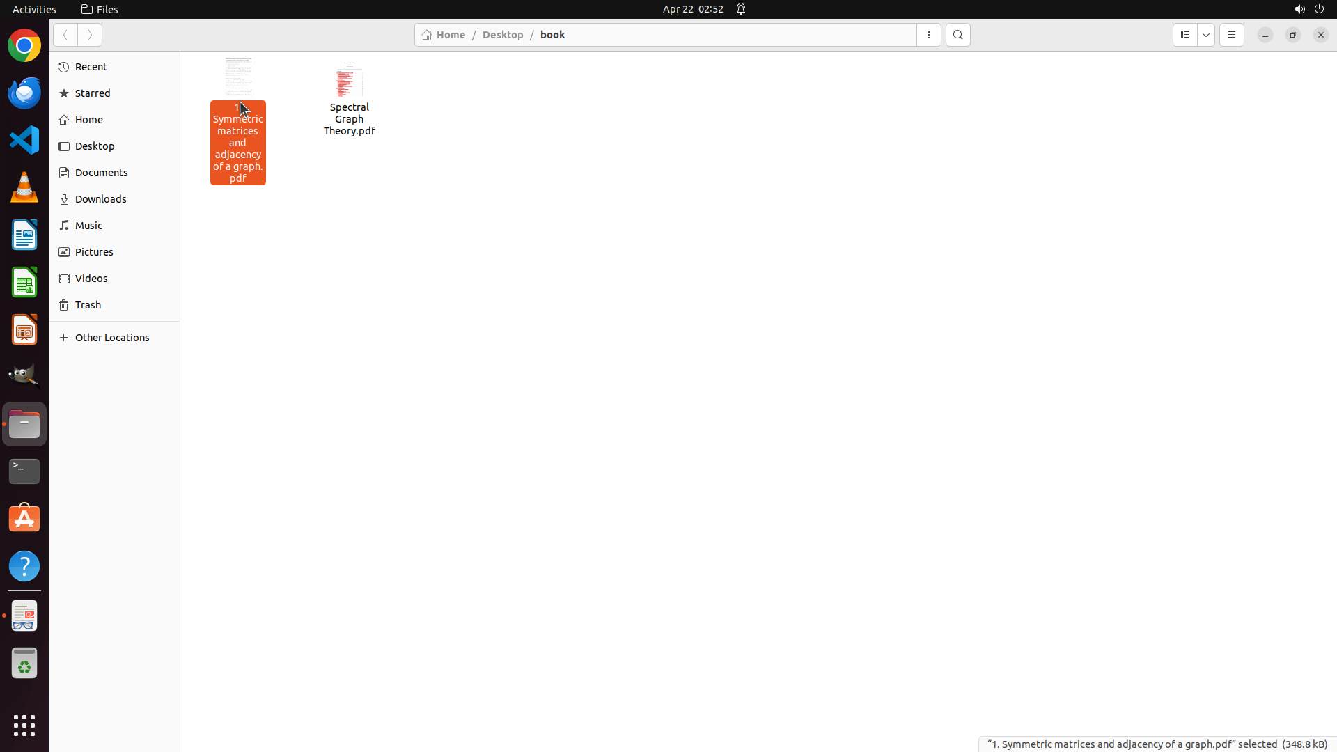This screenshot has height=752, width=1337.
Task: Open view options dropdown arrow
Action: 1206,35
